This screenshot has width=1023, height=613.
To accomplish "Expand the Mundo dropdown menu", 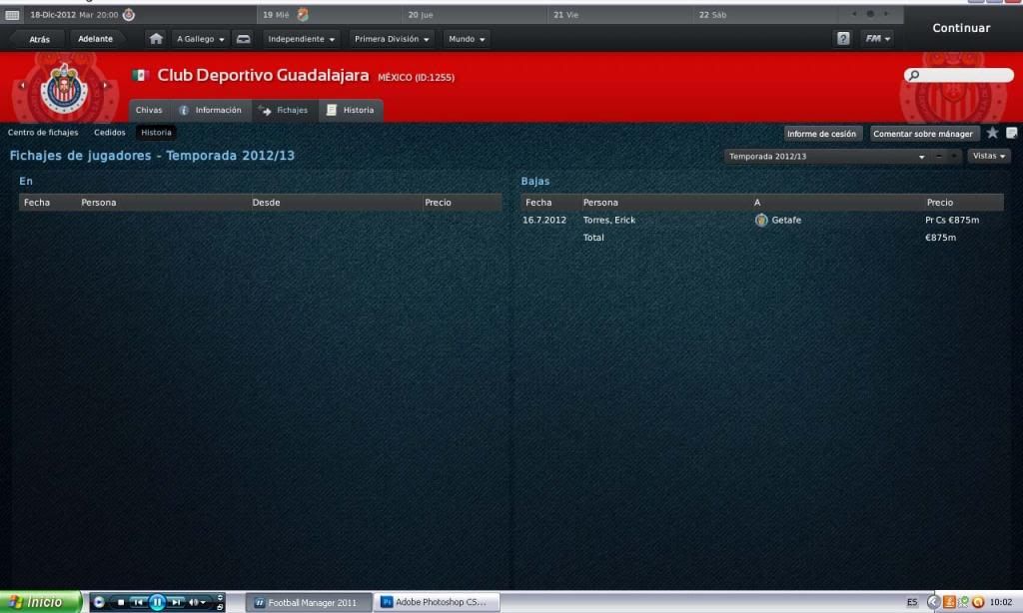I will click(x=467, y=39).
